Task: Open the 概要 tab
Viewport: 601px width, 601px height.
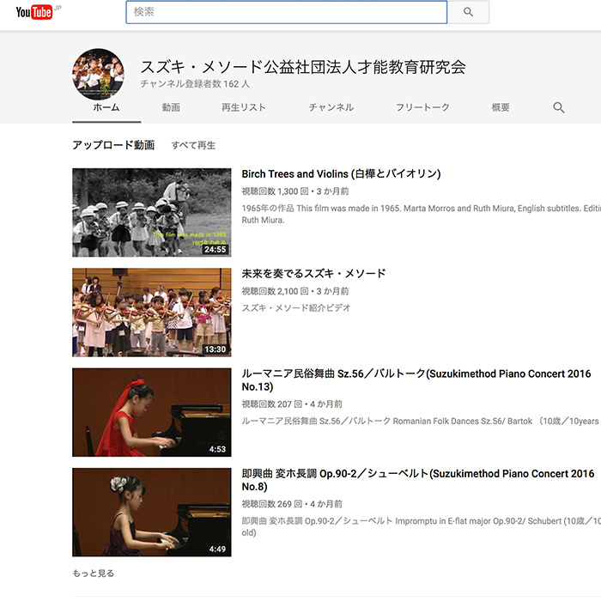Action: 501,107
